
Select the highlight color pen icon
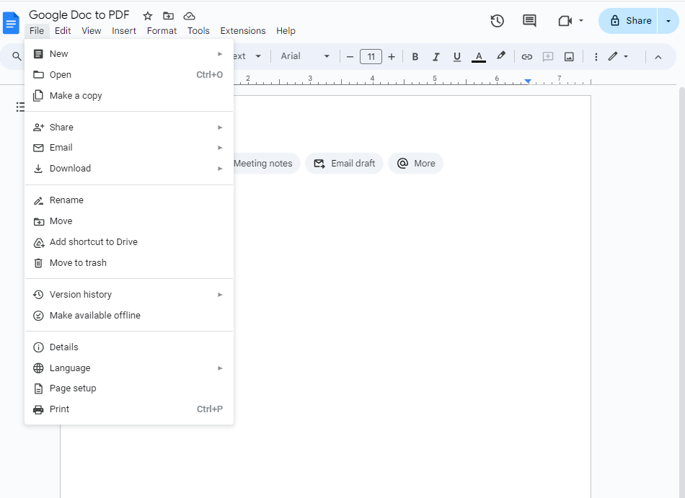tap(501, 56)
